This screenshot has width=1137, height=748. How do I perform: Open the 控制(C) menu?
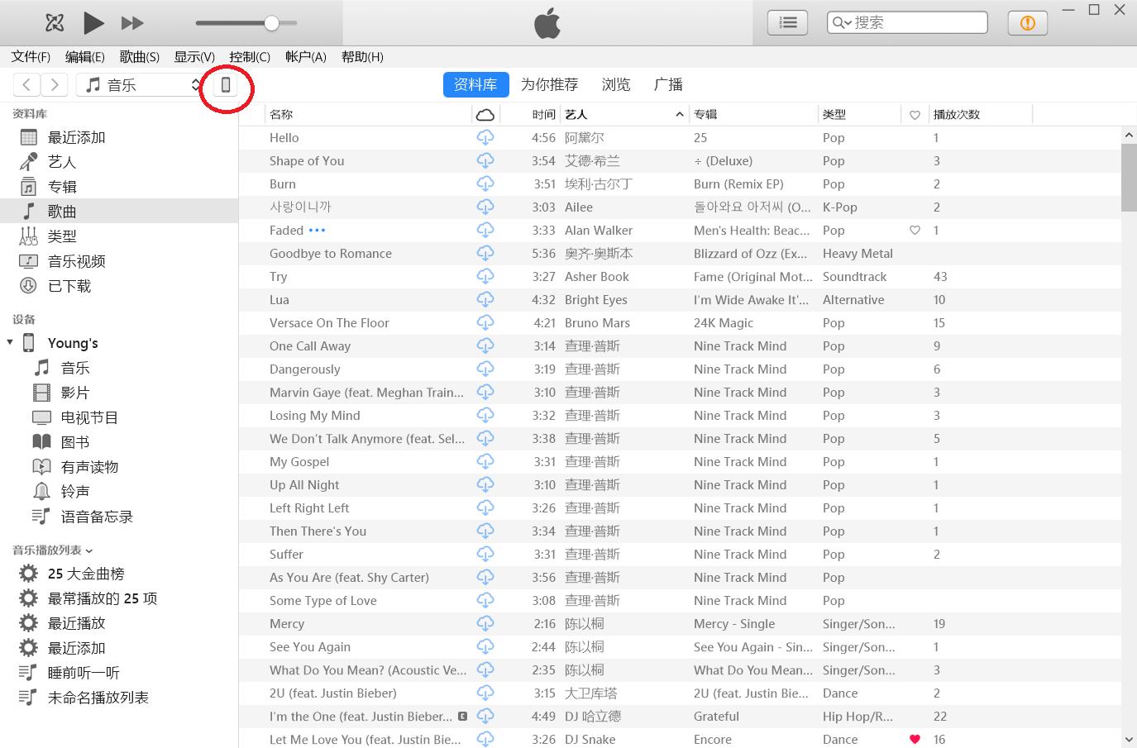250,57
